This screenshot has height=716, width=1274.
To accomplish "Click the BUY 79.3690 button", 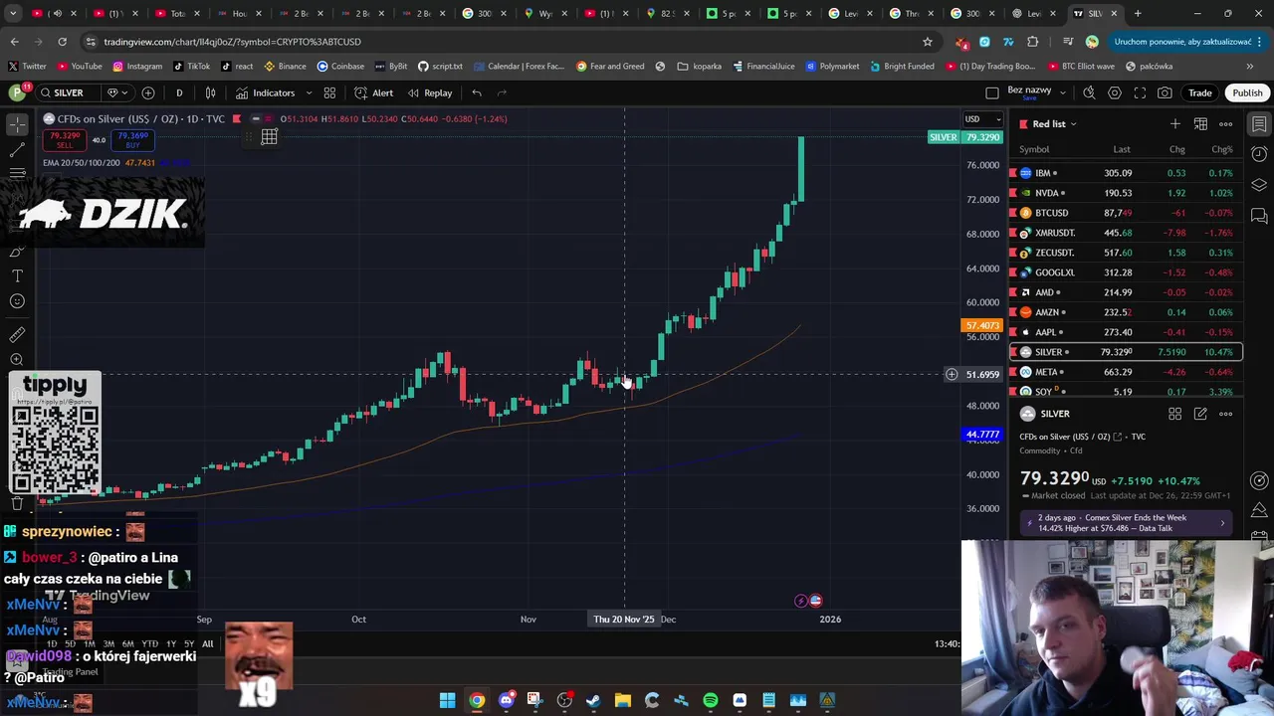I will pyautogui.click(x=132, y=140).
